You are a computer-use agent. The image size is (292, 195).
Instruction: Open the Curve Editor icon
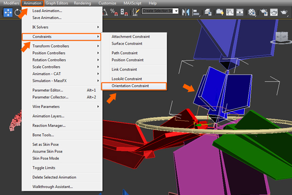pyautogui.click(x=230, y=12)
